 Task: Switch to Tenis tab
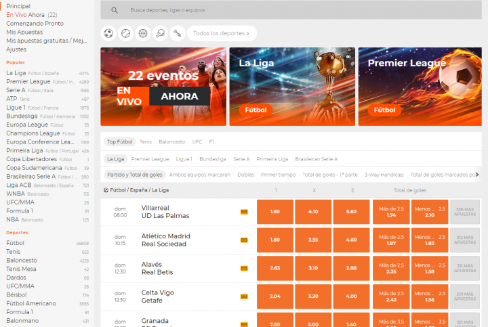[x=146, y=141]
